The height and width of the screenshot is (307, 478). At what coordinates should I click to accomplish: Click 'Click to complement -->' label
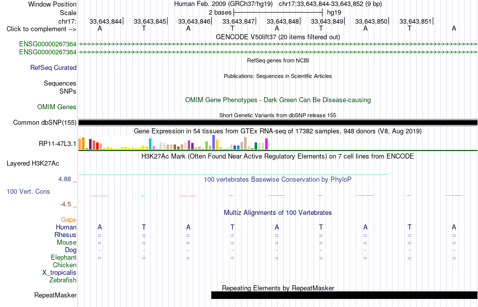(x=41, y=29)
